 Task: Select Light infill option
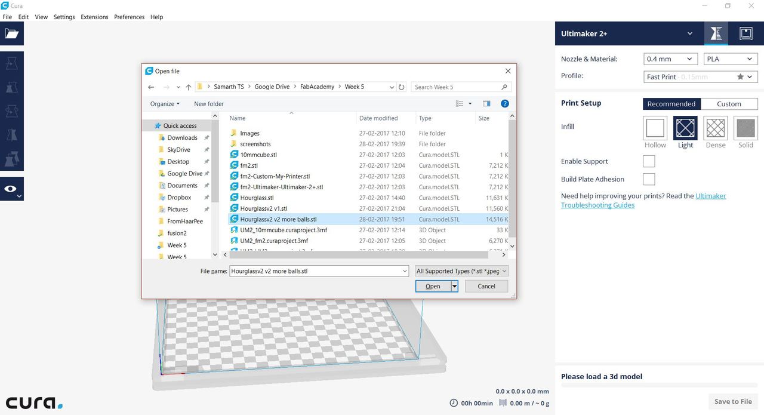pos(685,128)
